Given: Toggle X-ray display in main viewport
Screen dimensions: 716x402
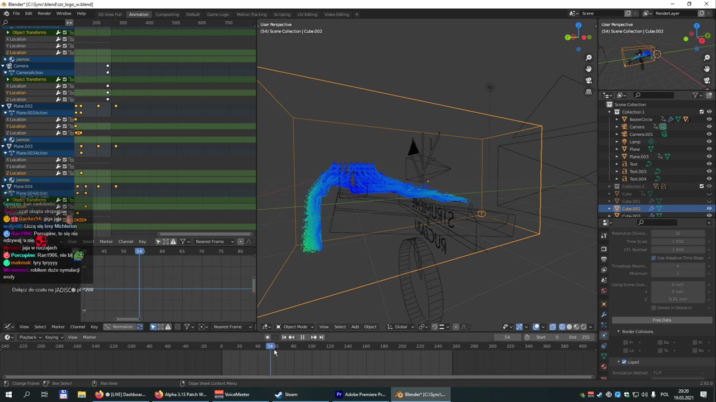Looking at the screenshot, I should click(553, 327).
